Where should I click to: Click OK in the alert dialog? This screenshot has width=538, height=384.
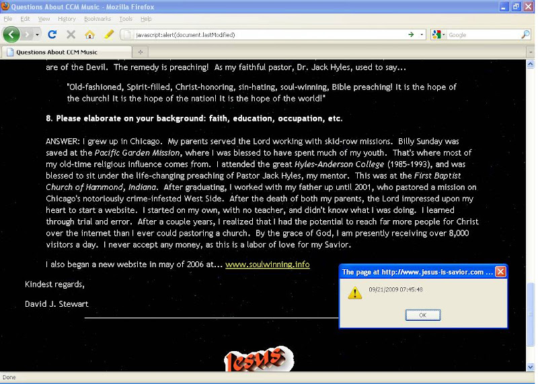click(423, 315)
